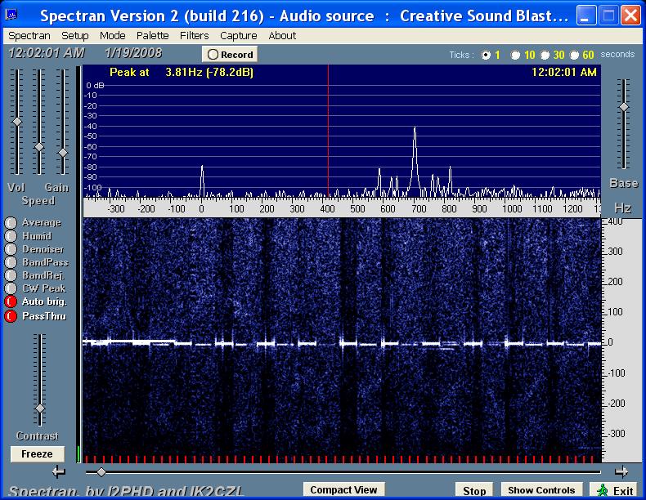Click the Gain slider handle
This screenshot has width=646, height=500.
63,153
